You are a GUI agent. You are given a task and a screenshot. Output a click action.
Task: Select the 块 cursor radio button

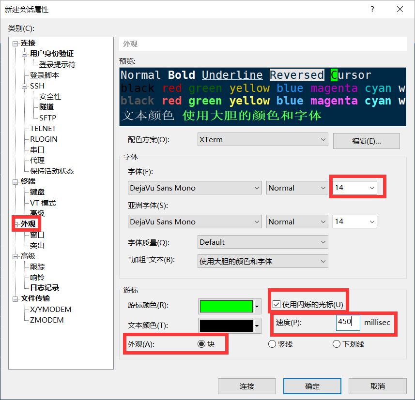point(201,344)
